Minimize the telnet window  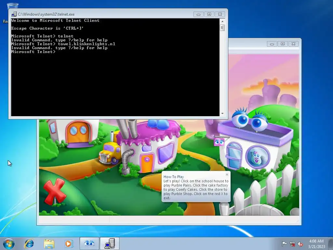(x=199, y=14)
